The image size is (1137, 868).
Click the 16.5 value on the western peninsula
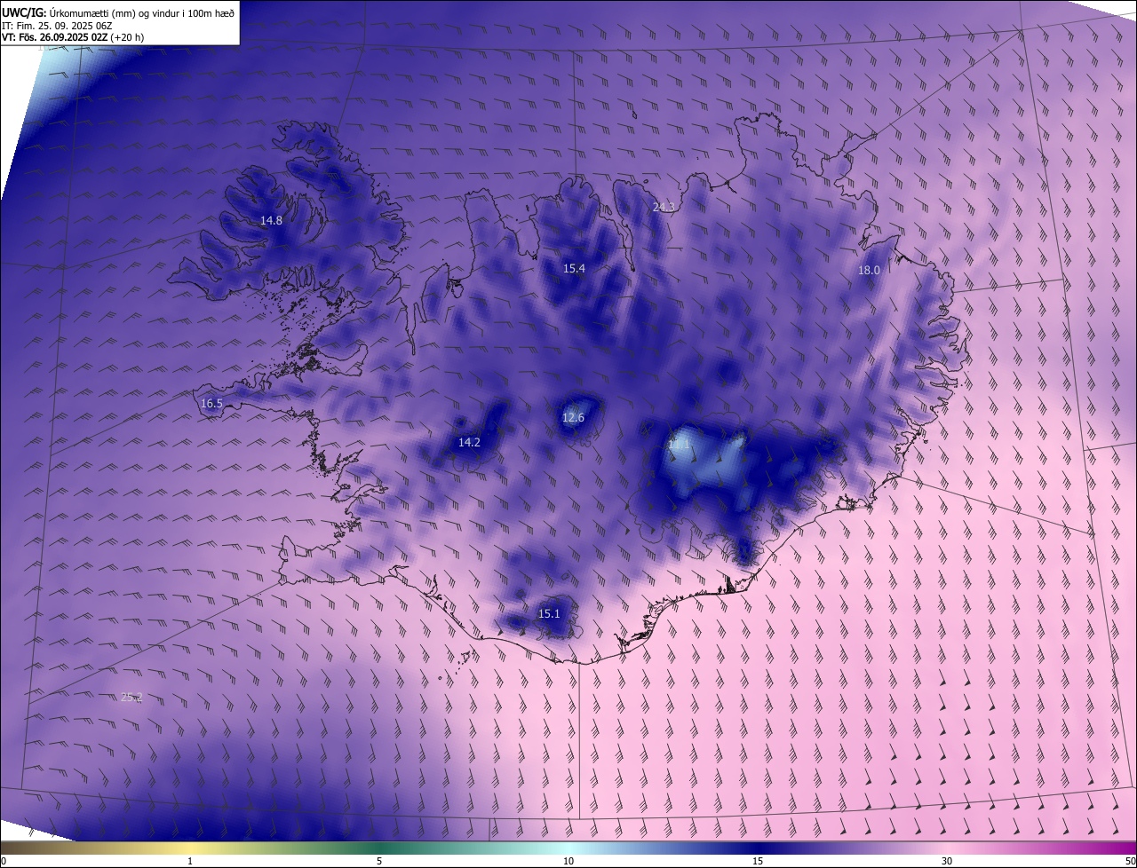coord(211,403)
